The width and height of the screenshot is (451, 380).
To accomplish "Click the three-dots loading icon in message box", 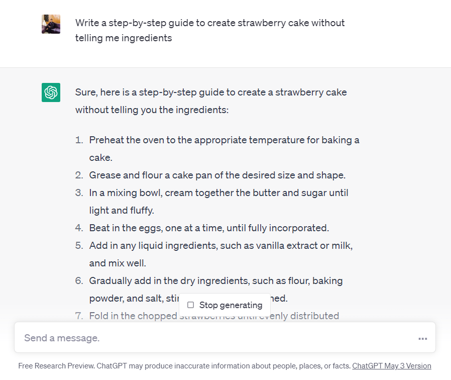I will point(422,339).
